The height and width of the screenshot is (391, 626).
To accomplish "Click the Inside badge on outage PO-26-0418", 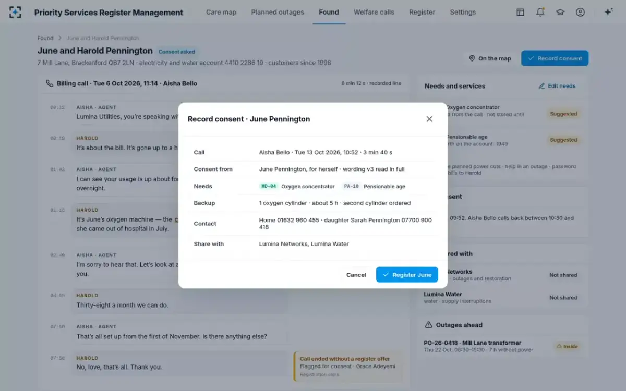I will pyautogui.click(x=567, y=346).
